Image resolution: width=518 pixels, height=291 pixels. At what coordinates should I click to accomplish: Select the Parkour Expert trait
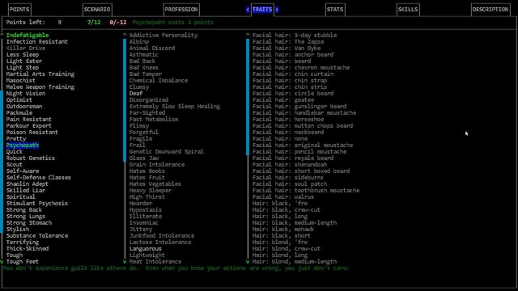(29, 126)
